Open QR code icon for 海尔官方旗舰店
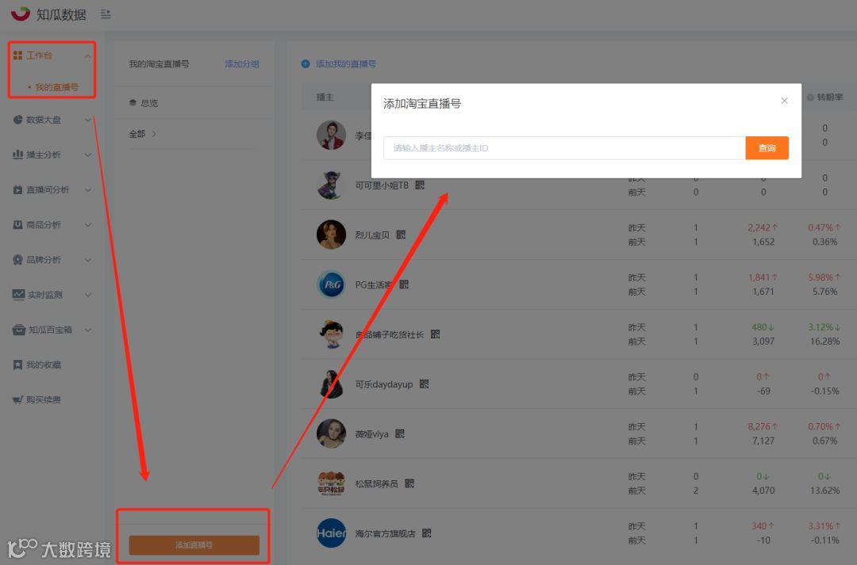The image size is (857, 565). point(427,533)
